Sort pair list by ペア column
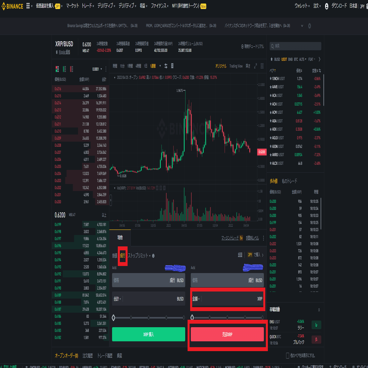The height and width of the screenshot is (368, 368). pyautogui.click(x=273, y=71)
